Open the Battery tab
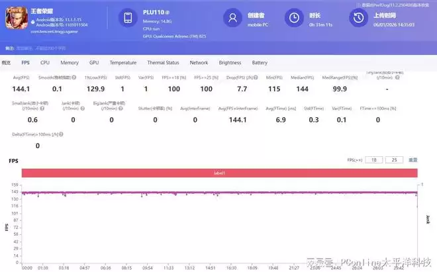437x272 pixels. (260, 63)
